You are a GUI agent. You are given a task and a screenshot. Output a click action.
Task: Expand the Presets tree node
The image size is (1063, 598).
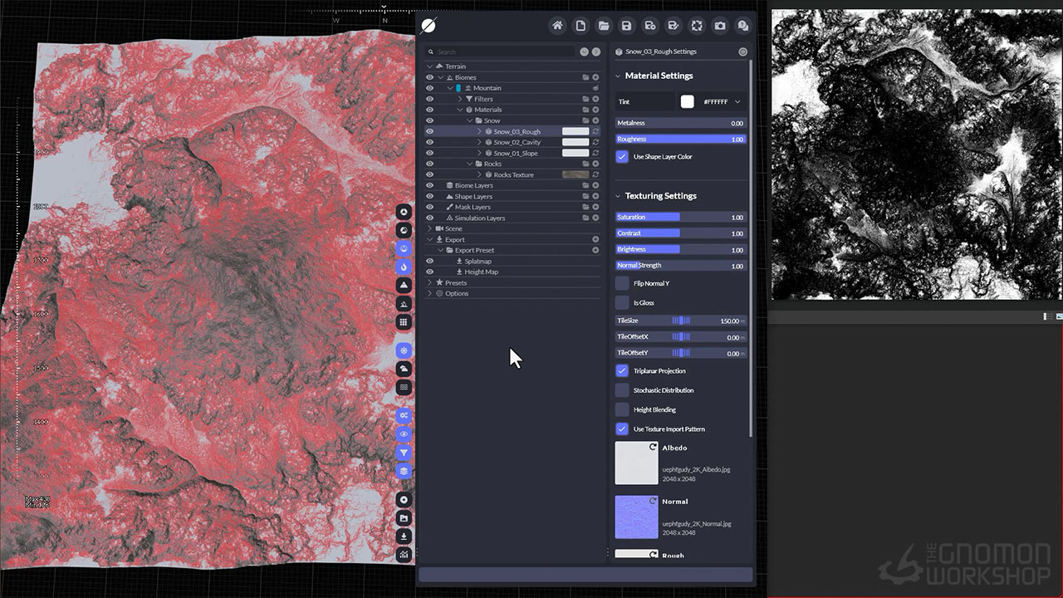[430, 283]
